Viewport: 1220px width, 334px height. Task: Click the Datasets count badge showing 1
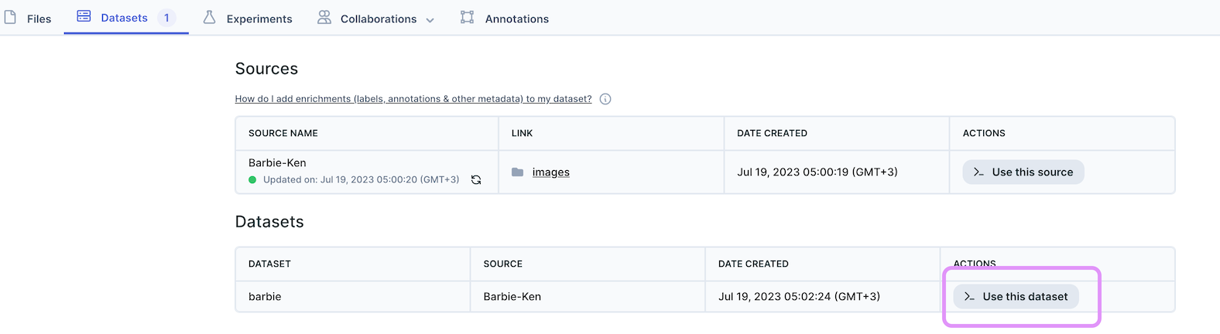point(166,18)
